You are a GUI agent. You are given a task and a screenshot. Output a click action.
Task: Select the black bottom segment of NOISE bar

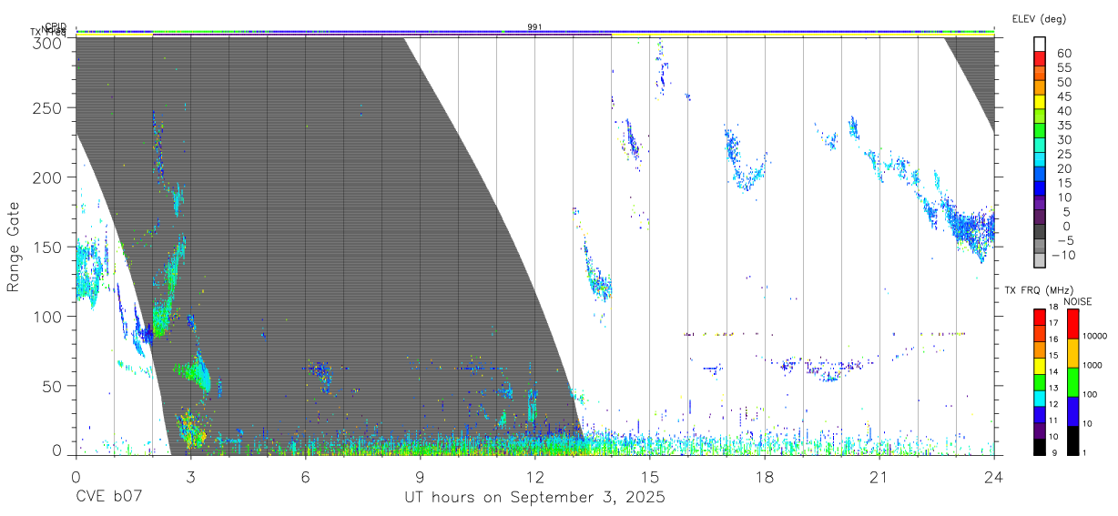pyautogui.click(x=1072, y=439)
